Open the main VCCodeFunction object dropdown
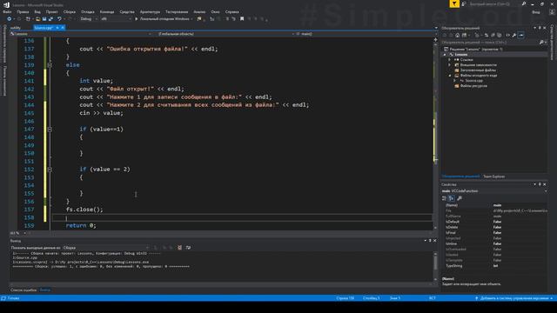The width and height of the screenshot is (557, 313). (494, 191)
